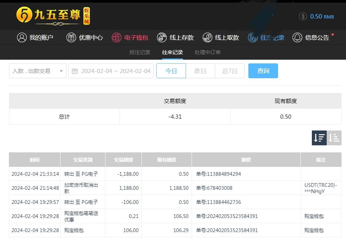Switch to 处理中订单 tab
This screenshot has height=238, width=346.
click(208, 52)
